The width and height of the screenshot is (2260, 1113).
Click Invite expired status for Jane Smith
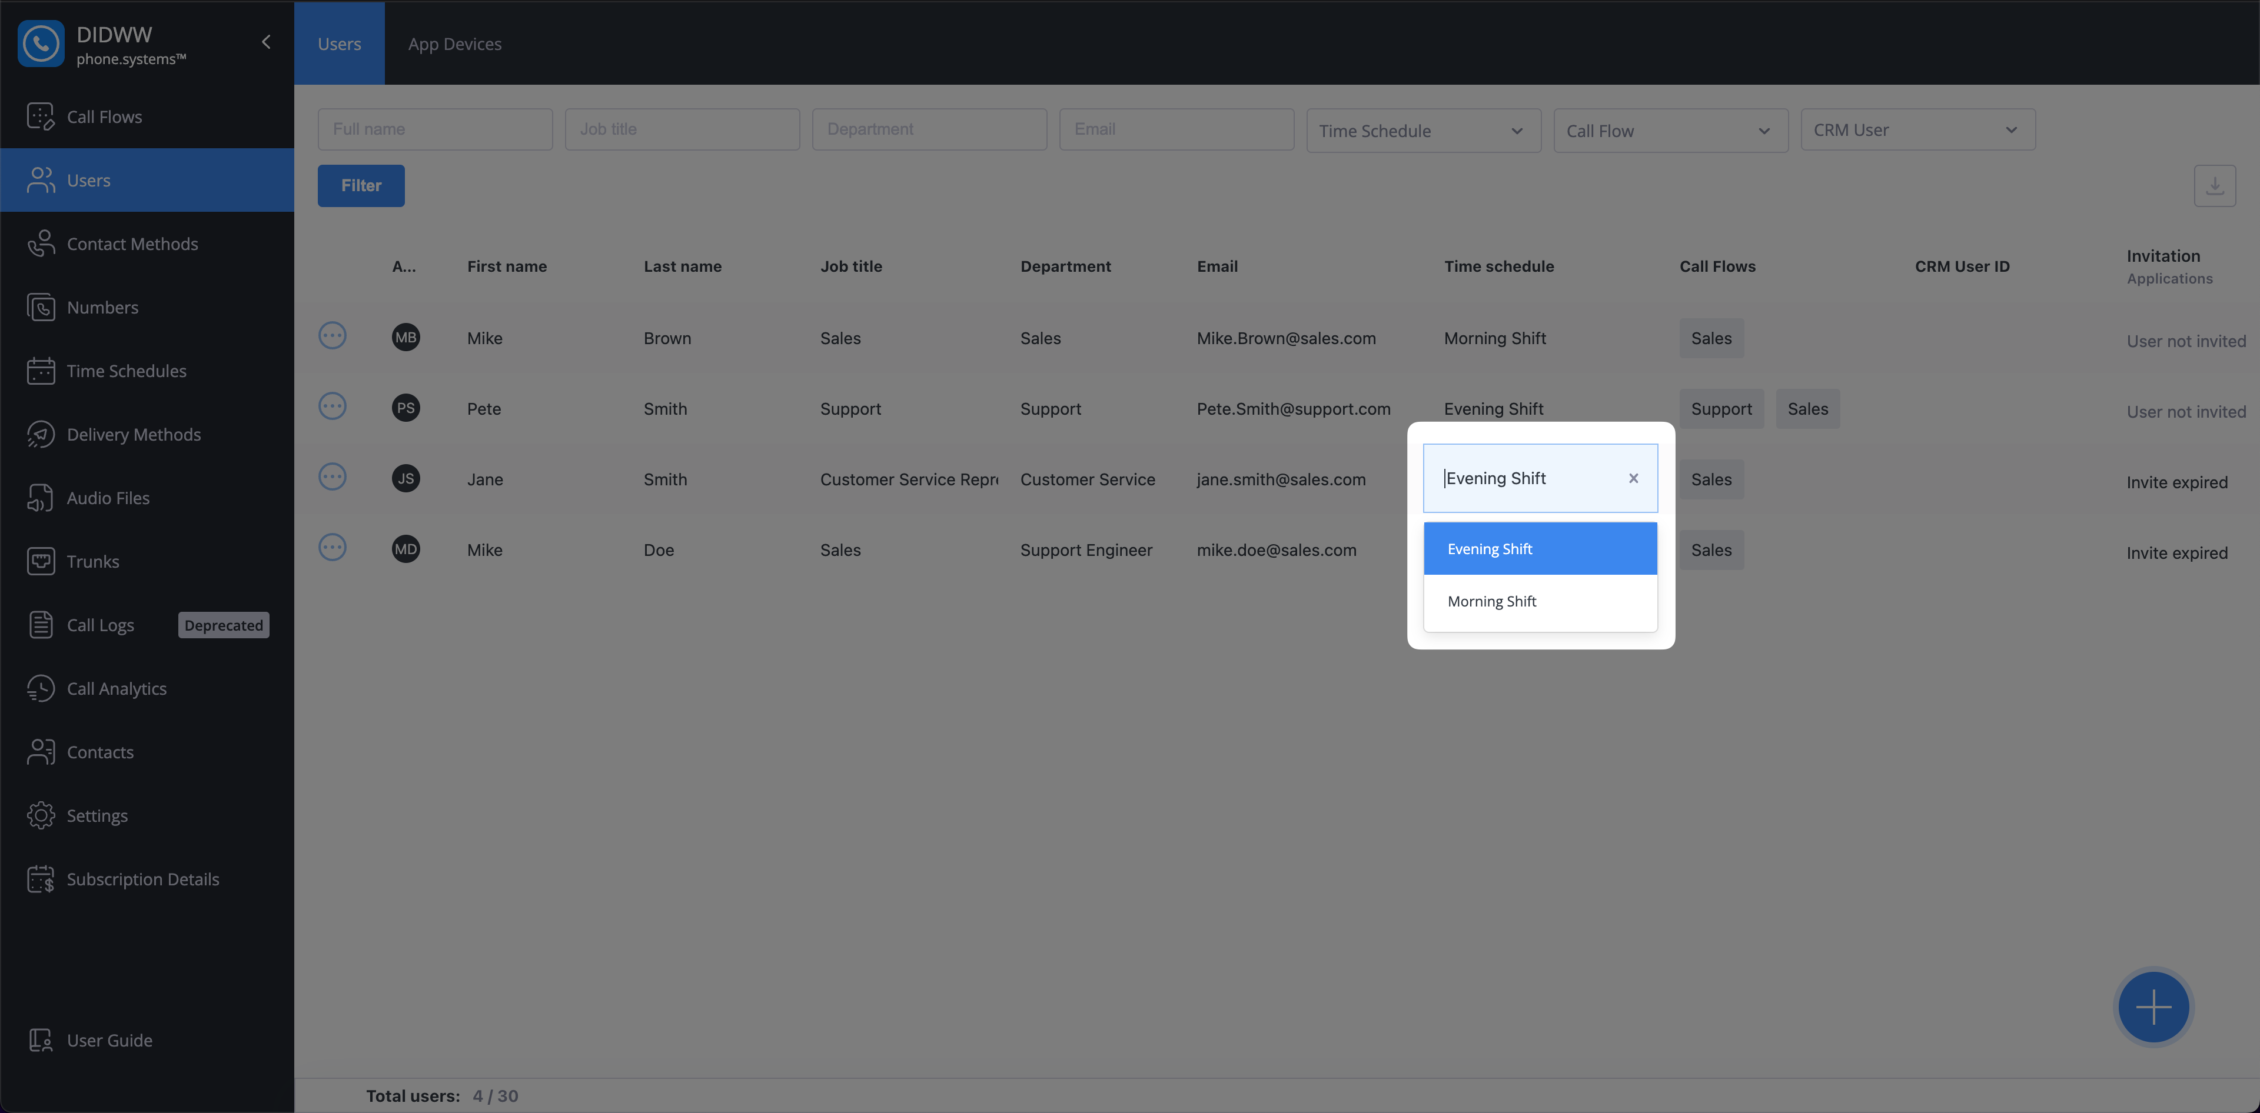pos(2176,482)
